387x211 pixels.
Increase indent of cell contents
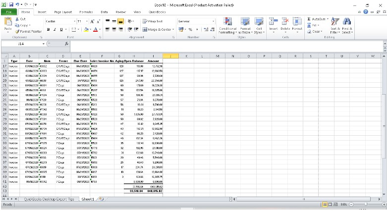(136, 29)
